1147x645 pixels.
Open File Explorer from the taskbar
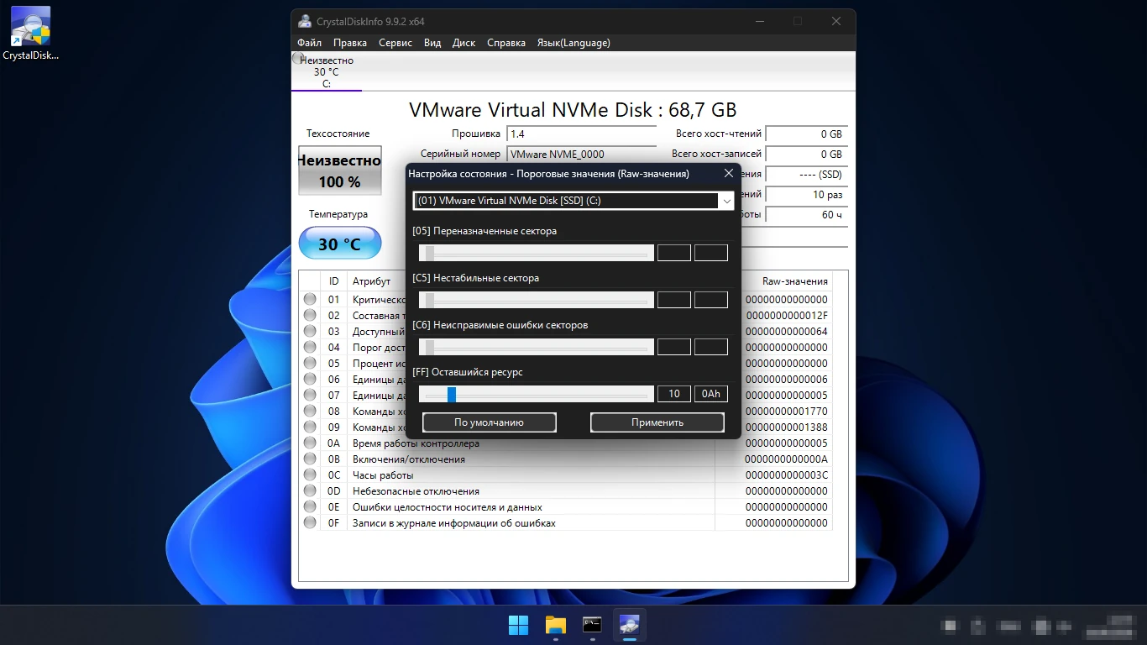click(556, 625)
